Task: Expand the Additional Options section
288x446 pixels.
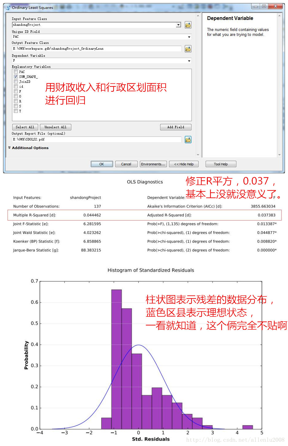Action: coord(28,148)
